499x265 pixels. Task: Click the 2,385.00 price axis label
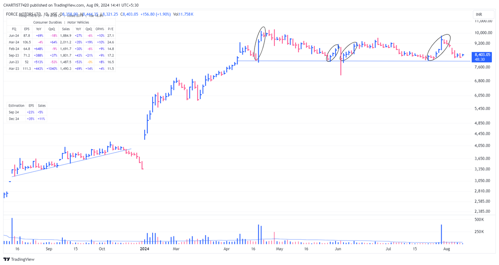(482, 211)
